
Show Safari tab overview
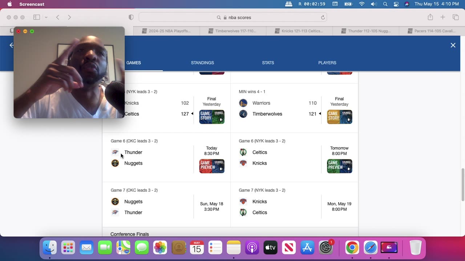point(456,17)
